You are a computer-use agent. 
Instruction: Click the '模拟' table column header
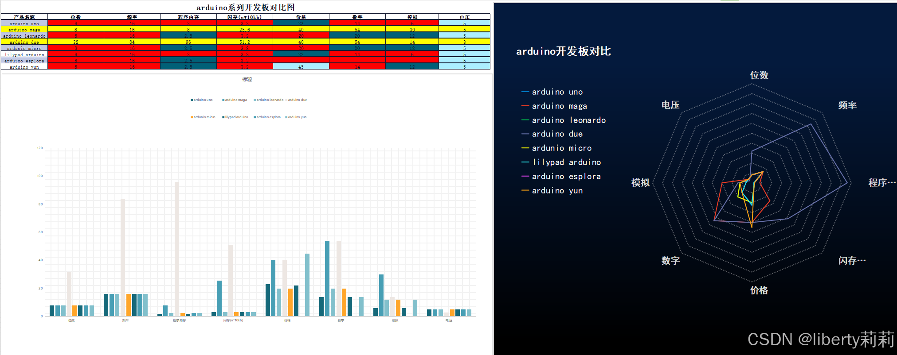[x=412, y=17]
